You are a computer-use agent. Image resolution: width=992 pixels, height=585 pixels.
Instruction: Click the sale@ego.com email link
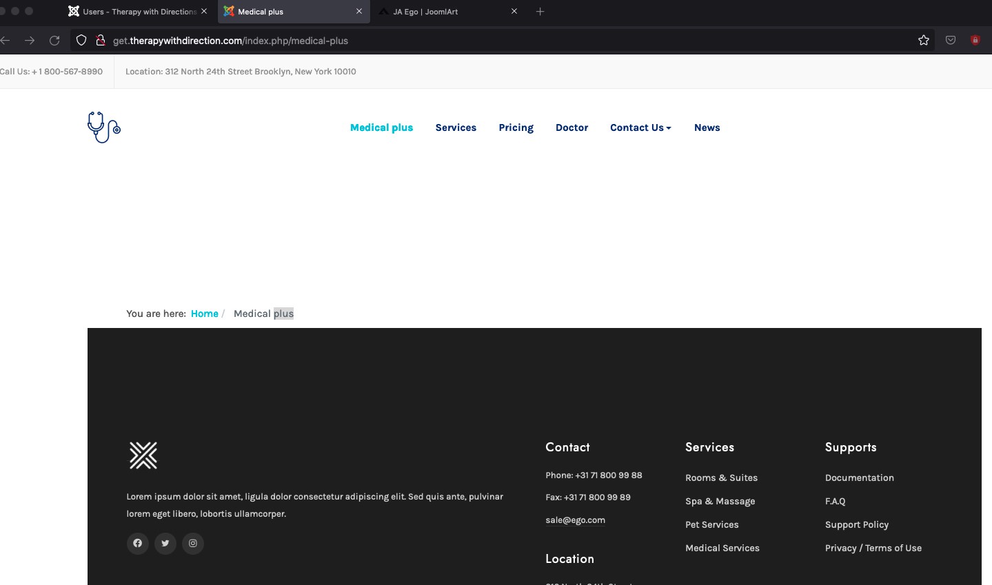click(x=576, y=520)
